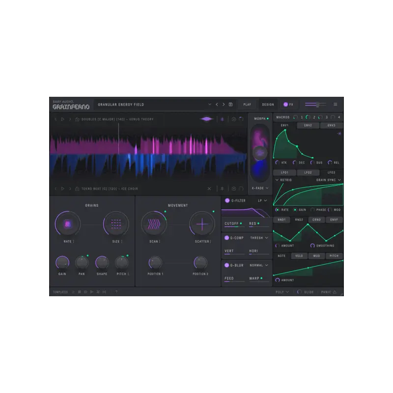Open the folder icon beside Tekno Beat sample

[77, 189]
